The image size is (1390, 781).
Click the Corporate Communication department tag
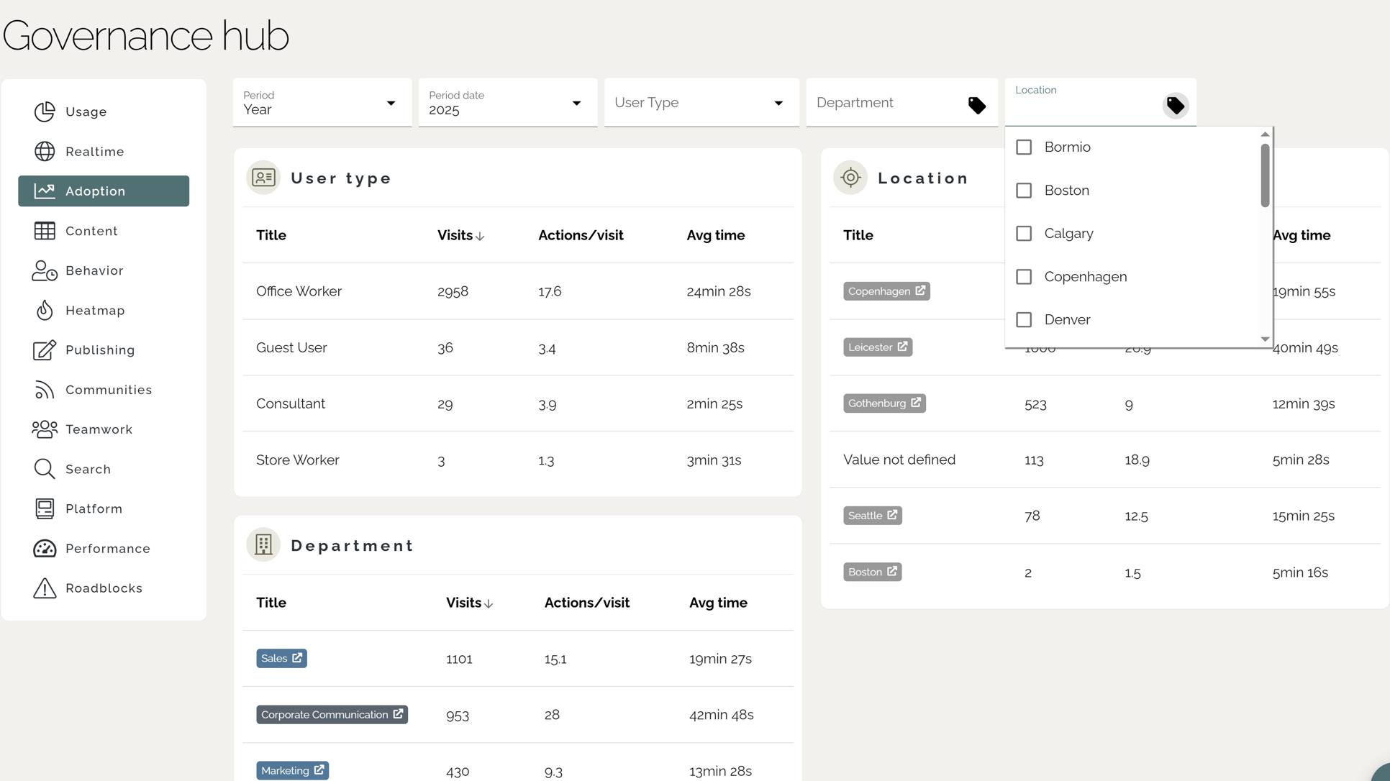[x=332, y=714]
